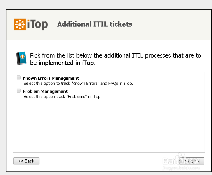Click the iTop wordmark text in header
Screen dimensions: 212x175
[x=38, y=24]
